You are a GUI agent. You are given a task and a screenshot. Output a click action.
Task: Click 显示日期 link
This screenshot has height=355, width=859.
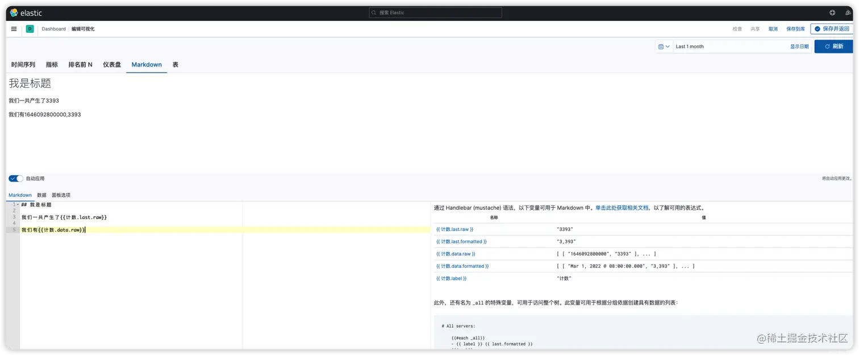click(x=799, y=47)
